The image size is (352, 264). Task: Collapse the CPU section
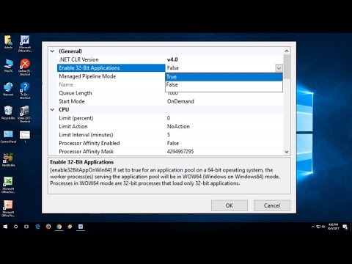coord(52,110)
